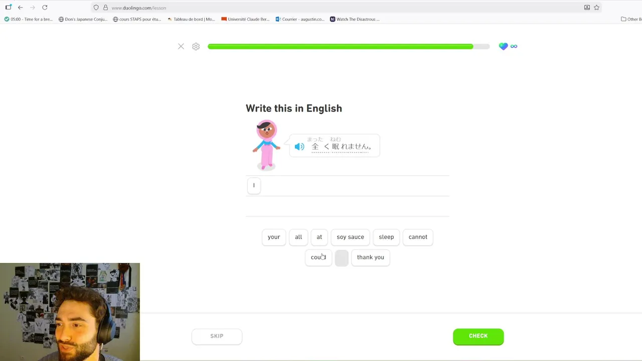Click the webcam overlay video
The width and height of the screenshot is (642, 361).
pos(70,312)
